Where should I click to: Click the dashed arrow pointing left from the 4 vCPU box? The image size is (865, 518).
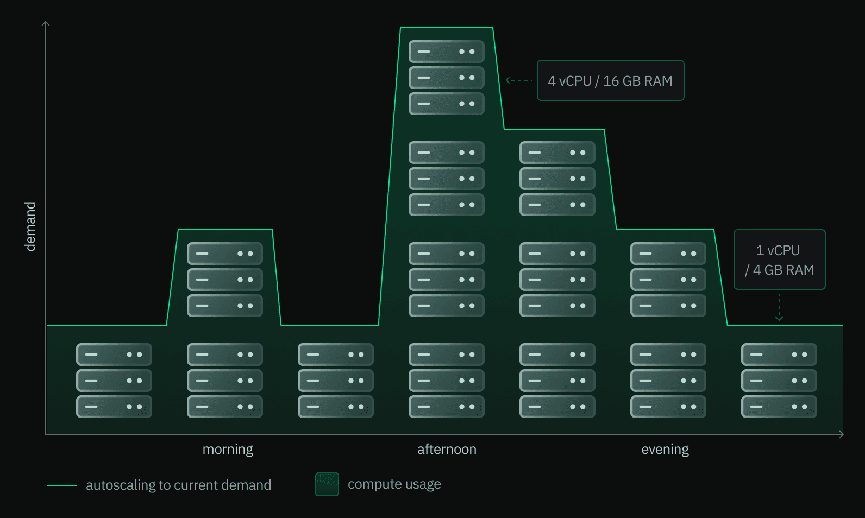point(519,80)
